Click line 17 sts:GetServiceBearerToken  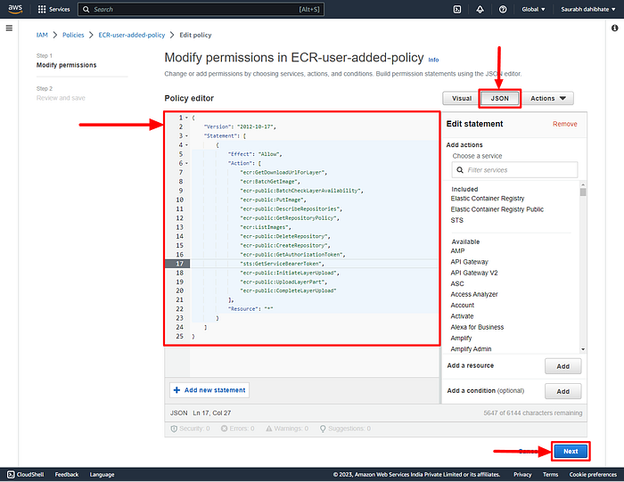283,264
